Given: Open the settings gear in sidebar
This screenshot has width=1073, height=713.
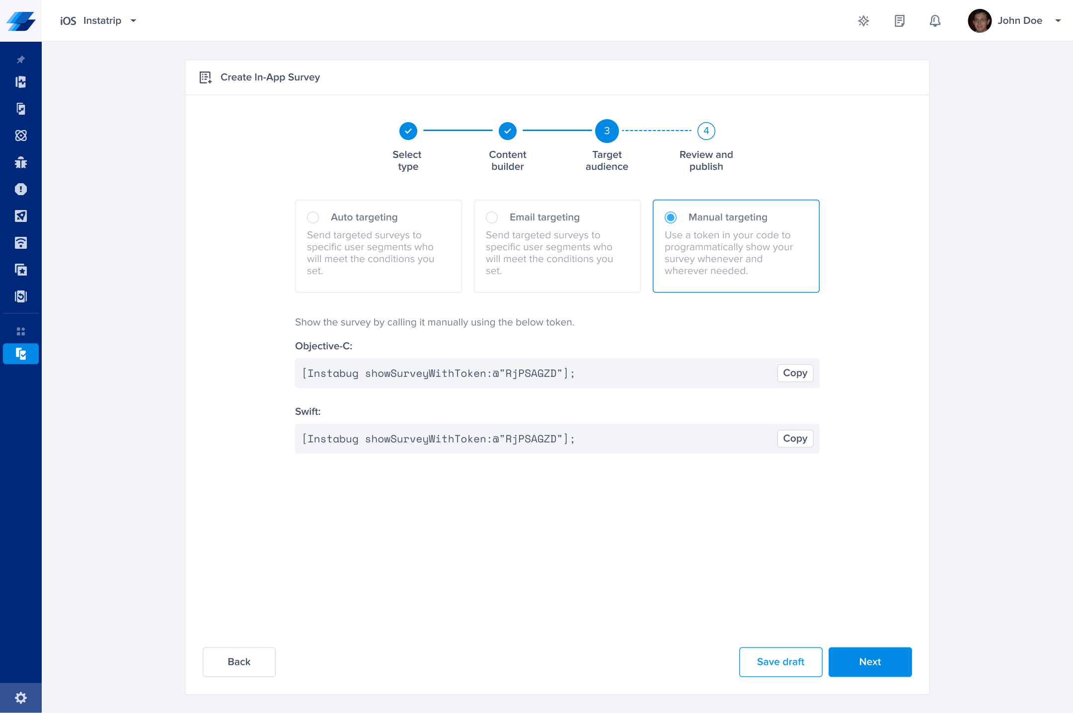Looking at the screenshot, I should 21,698.
